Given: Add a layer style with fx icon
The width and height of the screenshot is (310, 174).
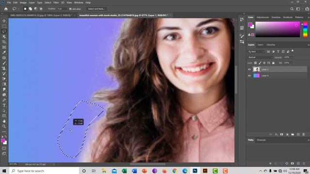Looking at the screenshot, I should click(x=276, y=134).
